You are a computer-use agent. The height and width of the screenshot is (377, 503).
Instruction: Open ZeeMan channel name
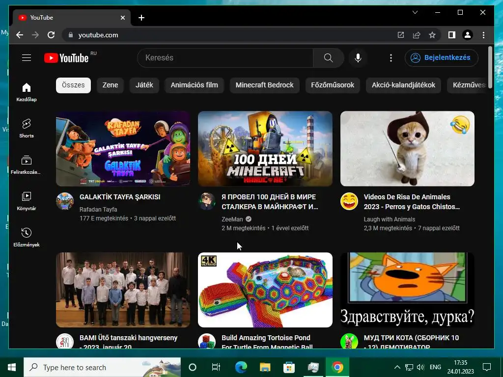point(232,219)
